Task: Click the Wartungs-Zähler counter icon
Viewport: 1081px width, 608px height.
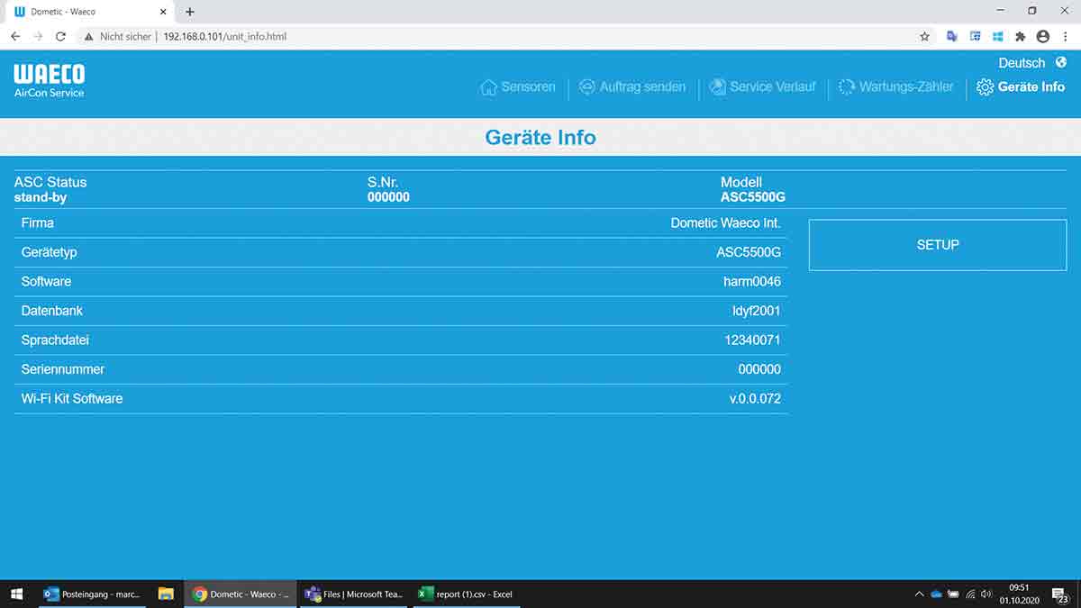Action: [847, 87]
